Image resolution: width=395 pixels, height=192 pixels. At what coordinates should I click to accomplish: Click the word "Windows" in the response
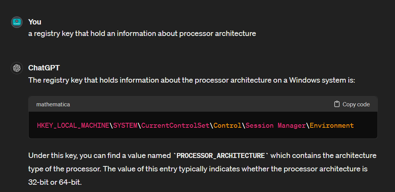303,80
